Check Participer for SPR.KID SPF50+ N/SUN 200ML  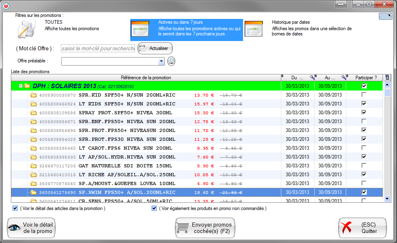point(364,95)
